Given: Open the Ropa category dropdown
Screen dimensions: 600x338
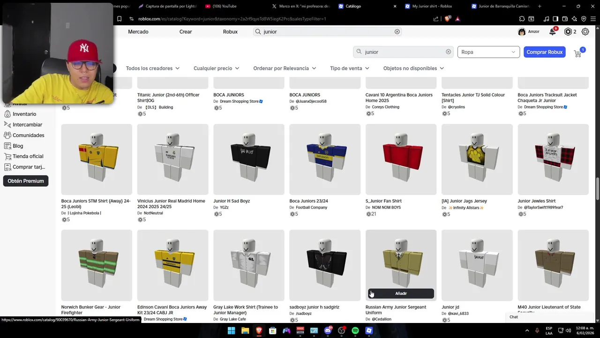Looking at the screenshot, I should (488, 52).
